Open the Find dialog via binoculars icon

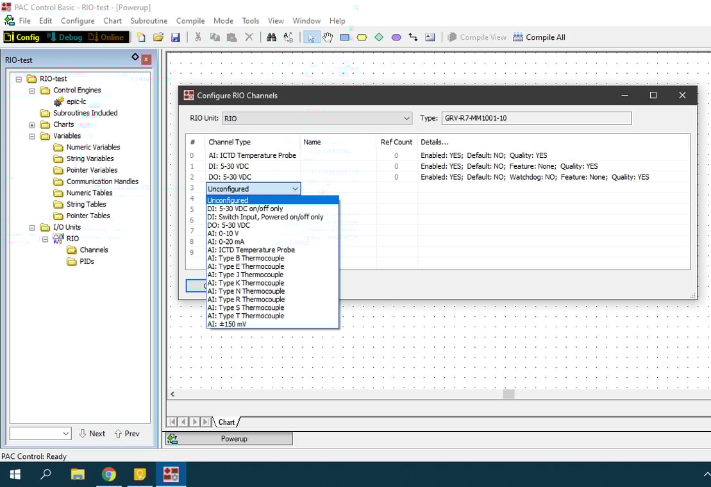[x=272, y=37]
